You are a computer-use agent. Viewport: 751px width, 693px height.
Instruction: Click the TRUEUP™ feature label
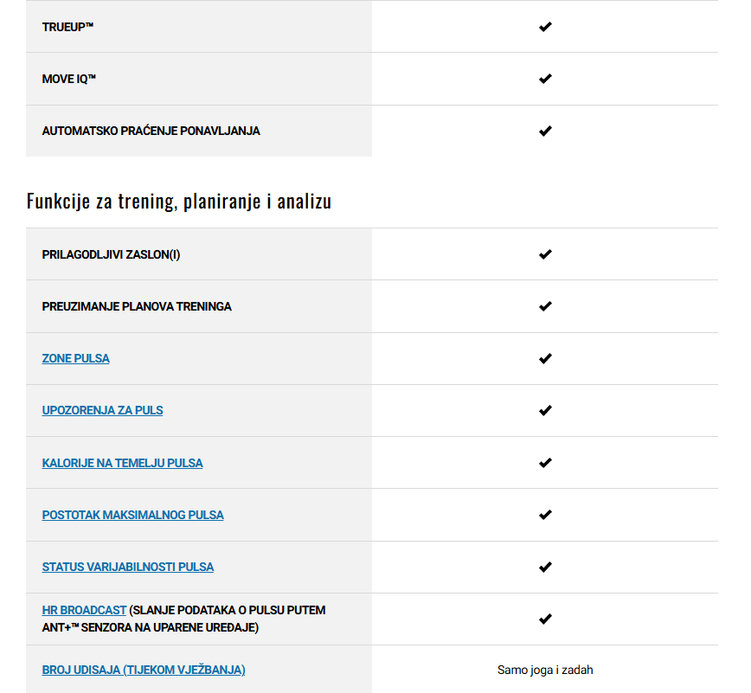(67, 27)
